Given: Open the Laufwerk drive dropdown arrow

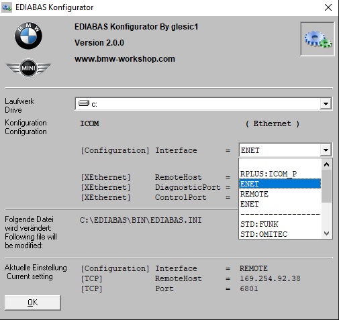Looking at the screenshot, I should pos(326,104).
